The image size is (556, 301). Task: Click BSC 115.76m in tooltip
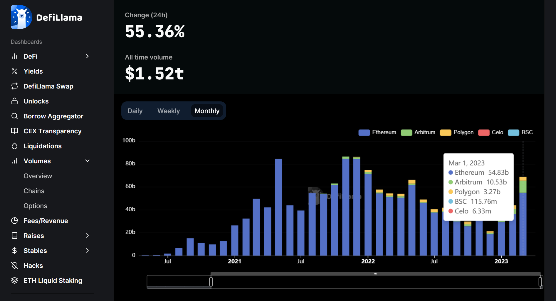[x=473, y=201]
